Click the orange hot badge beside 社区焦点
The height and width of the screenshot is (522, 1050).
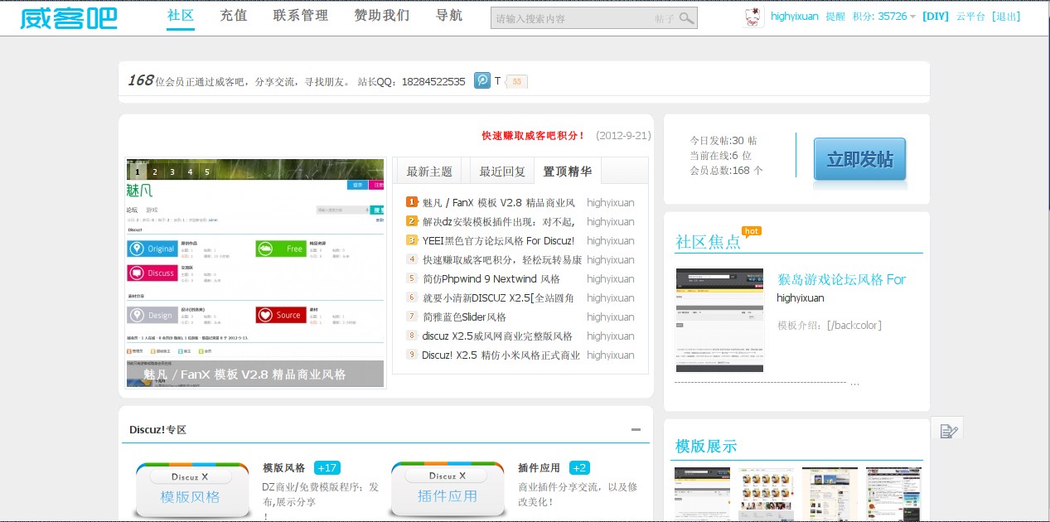(751, 231)
